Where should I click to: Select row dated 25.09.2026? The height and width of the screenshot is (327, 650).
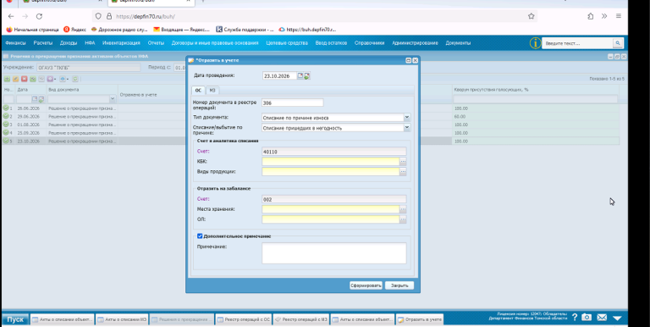pyautogui.click(x=311, y=133)
